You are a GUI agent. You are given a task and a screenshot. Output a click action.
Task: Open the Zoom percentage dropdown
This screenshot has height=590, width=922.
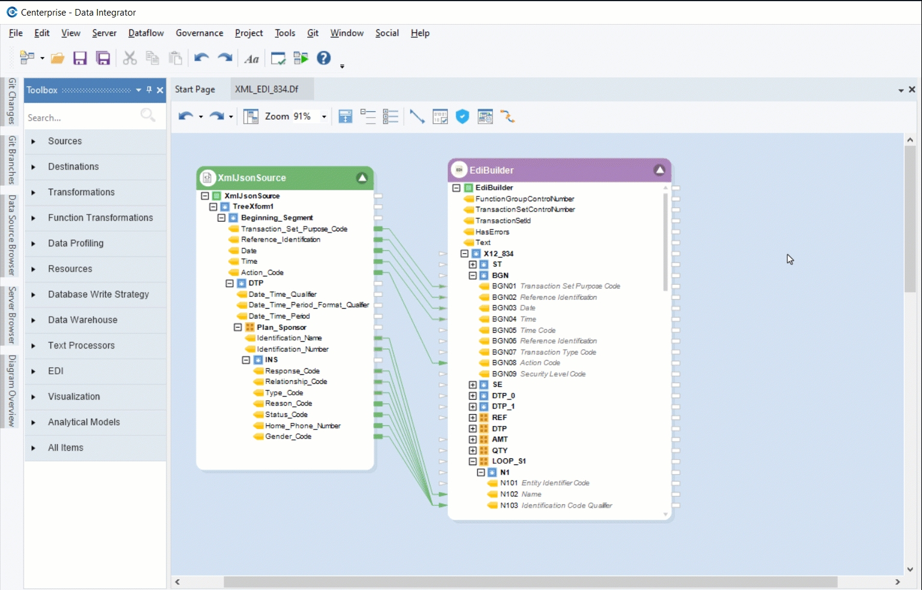(x=324, y=117)
